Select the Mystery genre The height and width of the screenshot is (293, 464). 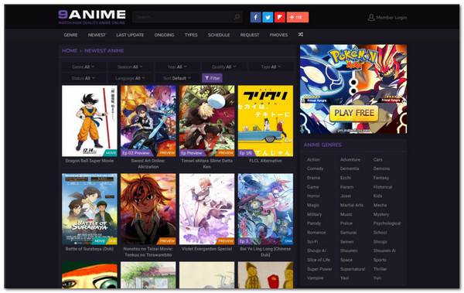pyautogui.click(x=381, y=214)
